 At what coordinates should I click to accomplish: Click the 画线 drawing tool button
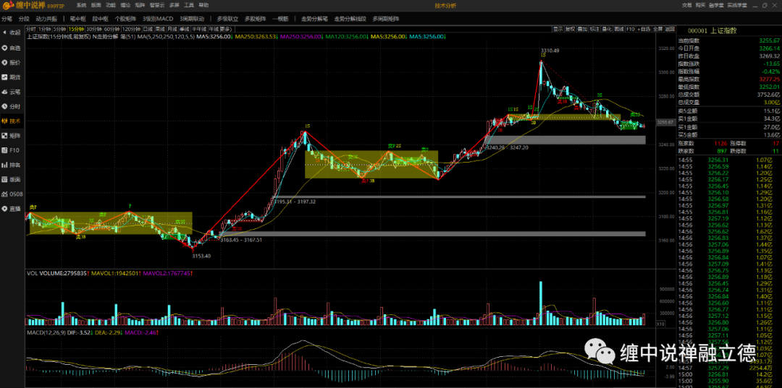[x=619, y=29]
